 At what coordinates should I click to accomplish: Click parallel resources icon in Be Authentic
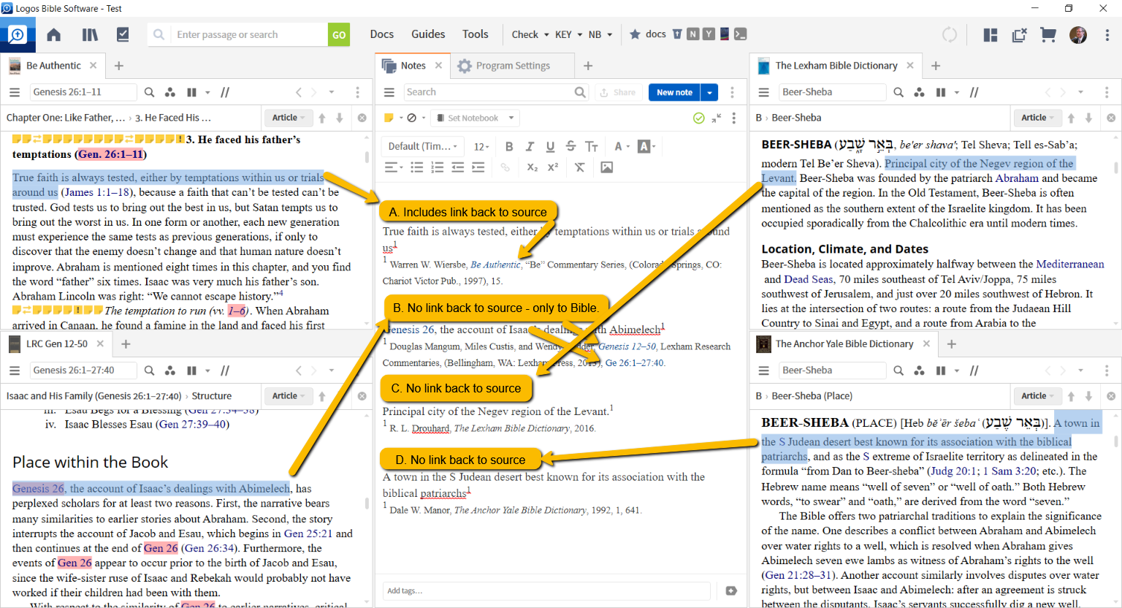tap(225, 92)
